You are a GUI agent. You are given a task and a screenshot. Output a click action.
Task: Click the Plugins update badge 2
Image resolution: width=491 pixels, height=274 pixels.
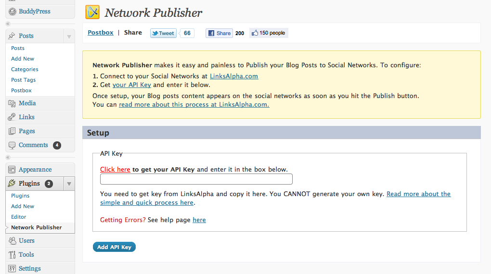click(49, 184)
